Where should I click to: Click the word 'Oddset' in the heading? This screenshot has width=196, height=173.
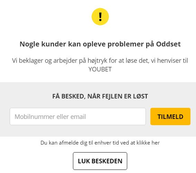pyautogui.click(x=168, y=44)
